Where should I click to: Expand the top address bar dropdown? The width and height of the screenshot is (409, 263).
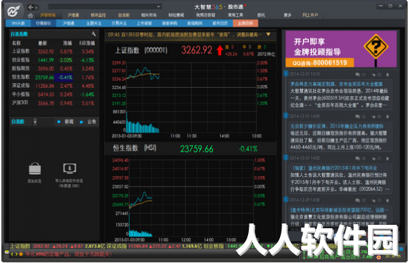158,7
